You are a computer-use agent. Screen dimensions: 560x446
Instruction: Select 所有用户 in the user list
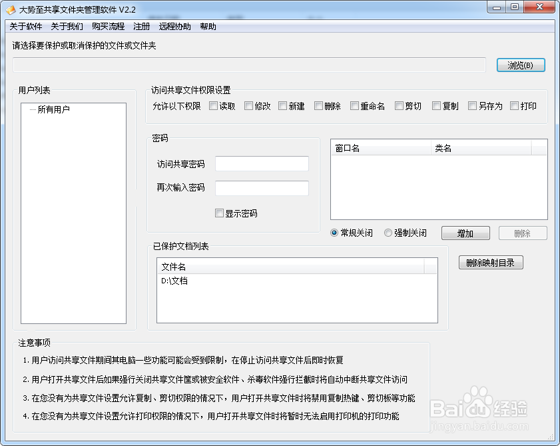53,110
